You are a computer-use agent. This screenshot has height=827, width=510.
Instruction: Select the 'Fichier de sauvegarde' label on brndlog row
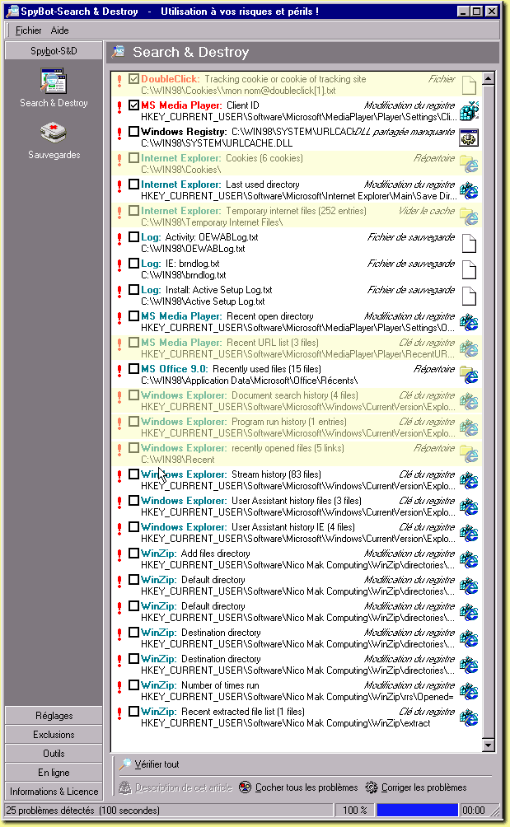pos(411,264)
